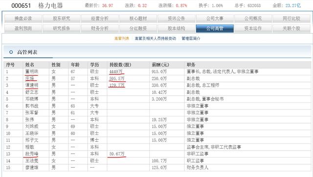Screen dimensions: 313x177
Task: Open the 股本结构 tab
Action: pos(177,28)
